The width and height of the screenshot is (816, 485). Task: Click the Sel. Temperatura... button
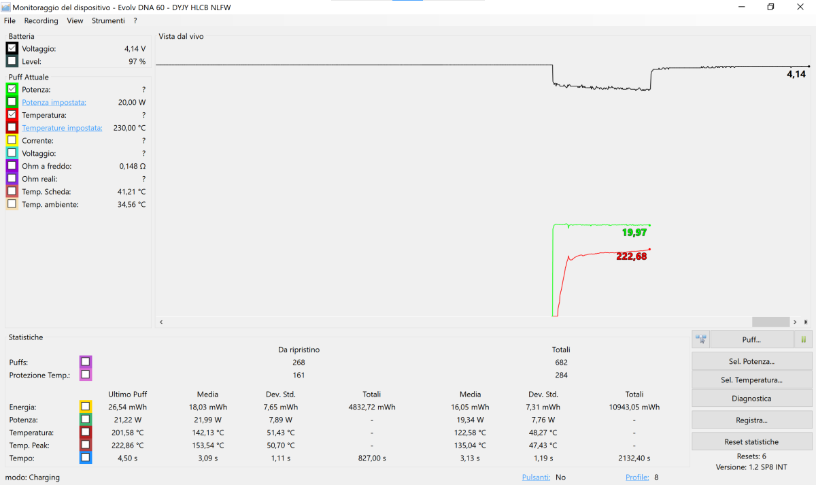(751, 380)
